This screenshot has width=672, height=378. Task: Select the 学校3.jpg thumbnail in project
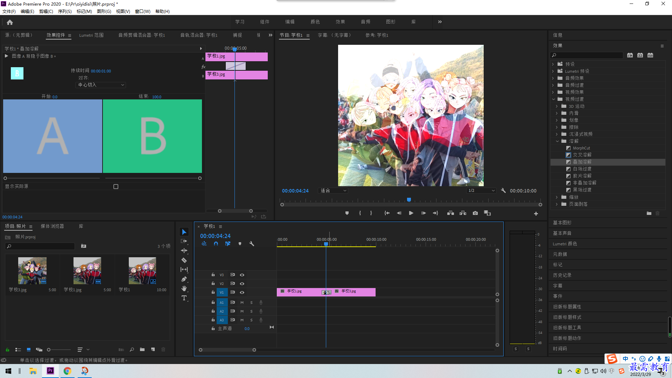32,271
